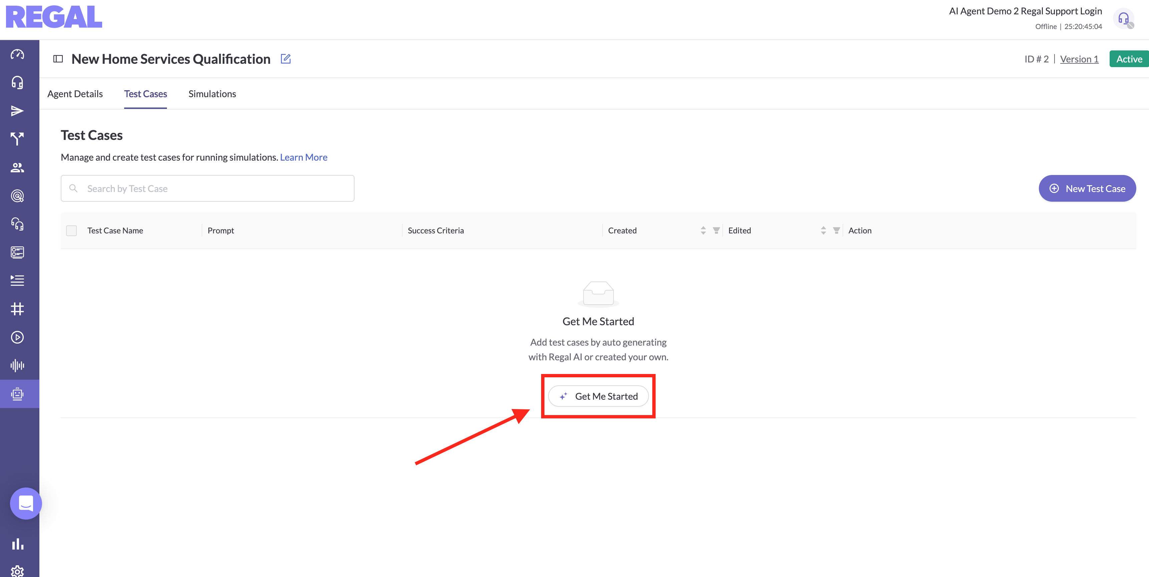Open the journeys branching arrows icon
Image resolution: width=1149 pixels, height=577 pixels.
tap(17, 139)
